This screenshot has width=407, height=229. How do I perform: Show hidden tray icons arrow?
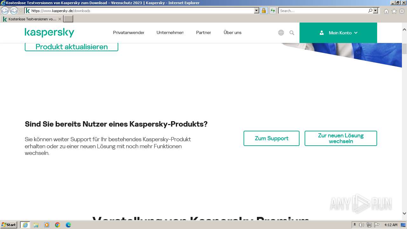355,225
